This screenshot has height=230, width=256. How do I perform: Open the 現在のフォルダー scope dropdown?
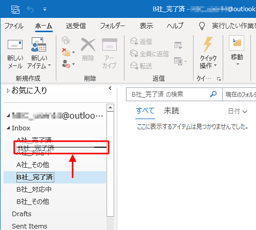tap(239, 94)
